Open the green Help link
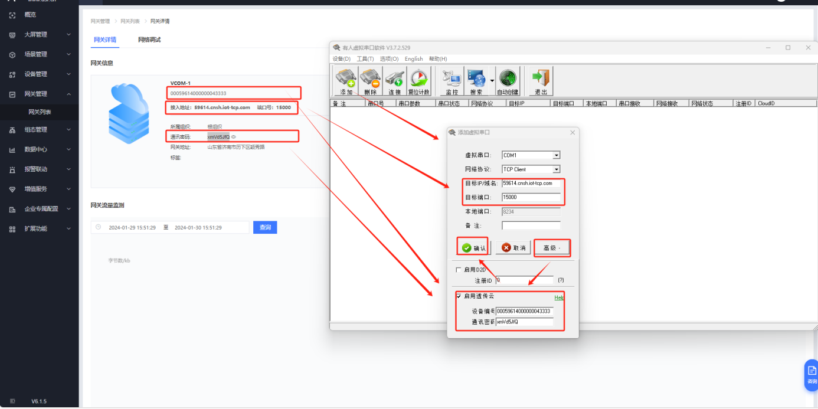The height and width of the screenshot is (409, 818). [x=559, y=297]
